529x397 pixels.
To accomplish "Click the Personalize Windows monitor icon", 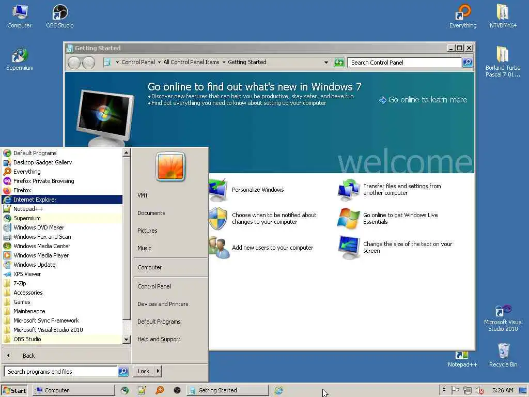I will [x=218, y=190].
